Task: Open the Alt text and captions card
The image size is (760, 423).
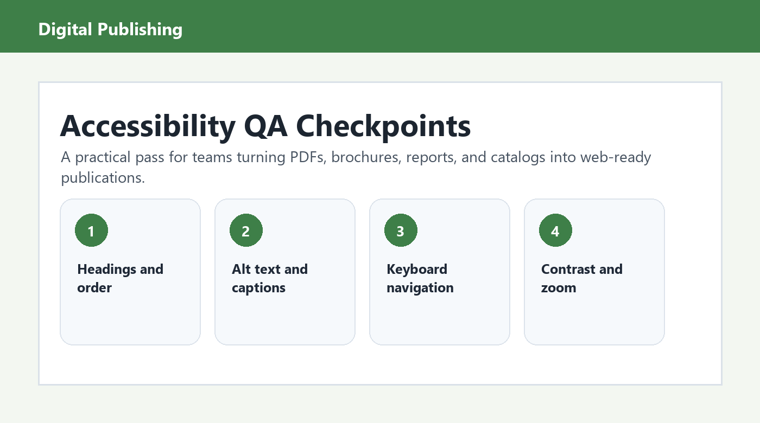Action: (285, 272)
